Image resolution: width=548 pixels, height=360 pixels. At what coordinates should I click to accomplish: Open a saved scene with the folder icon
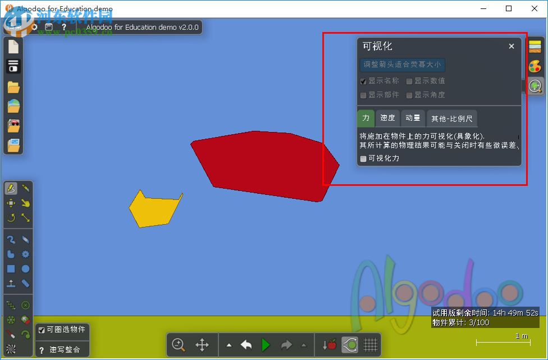[12, 87]
